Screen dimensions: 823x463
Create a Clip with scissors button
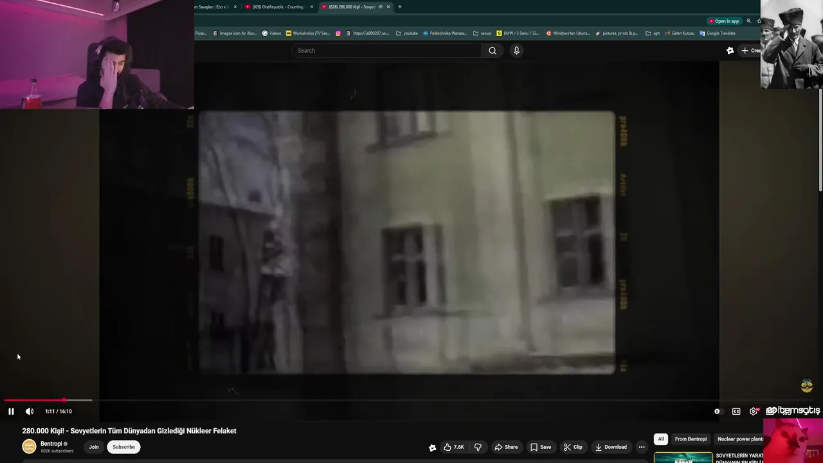click(573, 447)
